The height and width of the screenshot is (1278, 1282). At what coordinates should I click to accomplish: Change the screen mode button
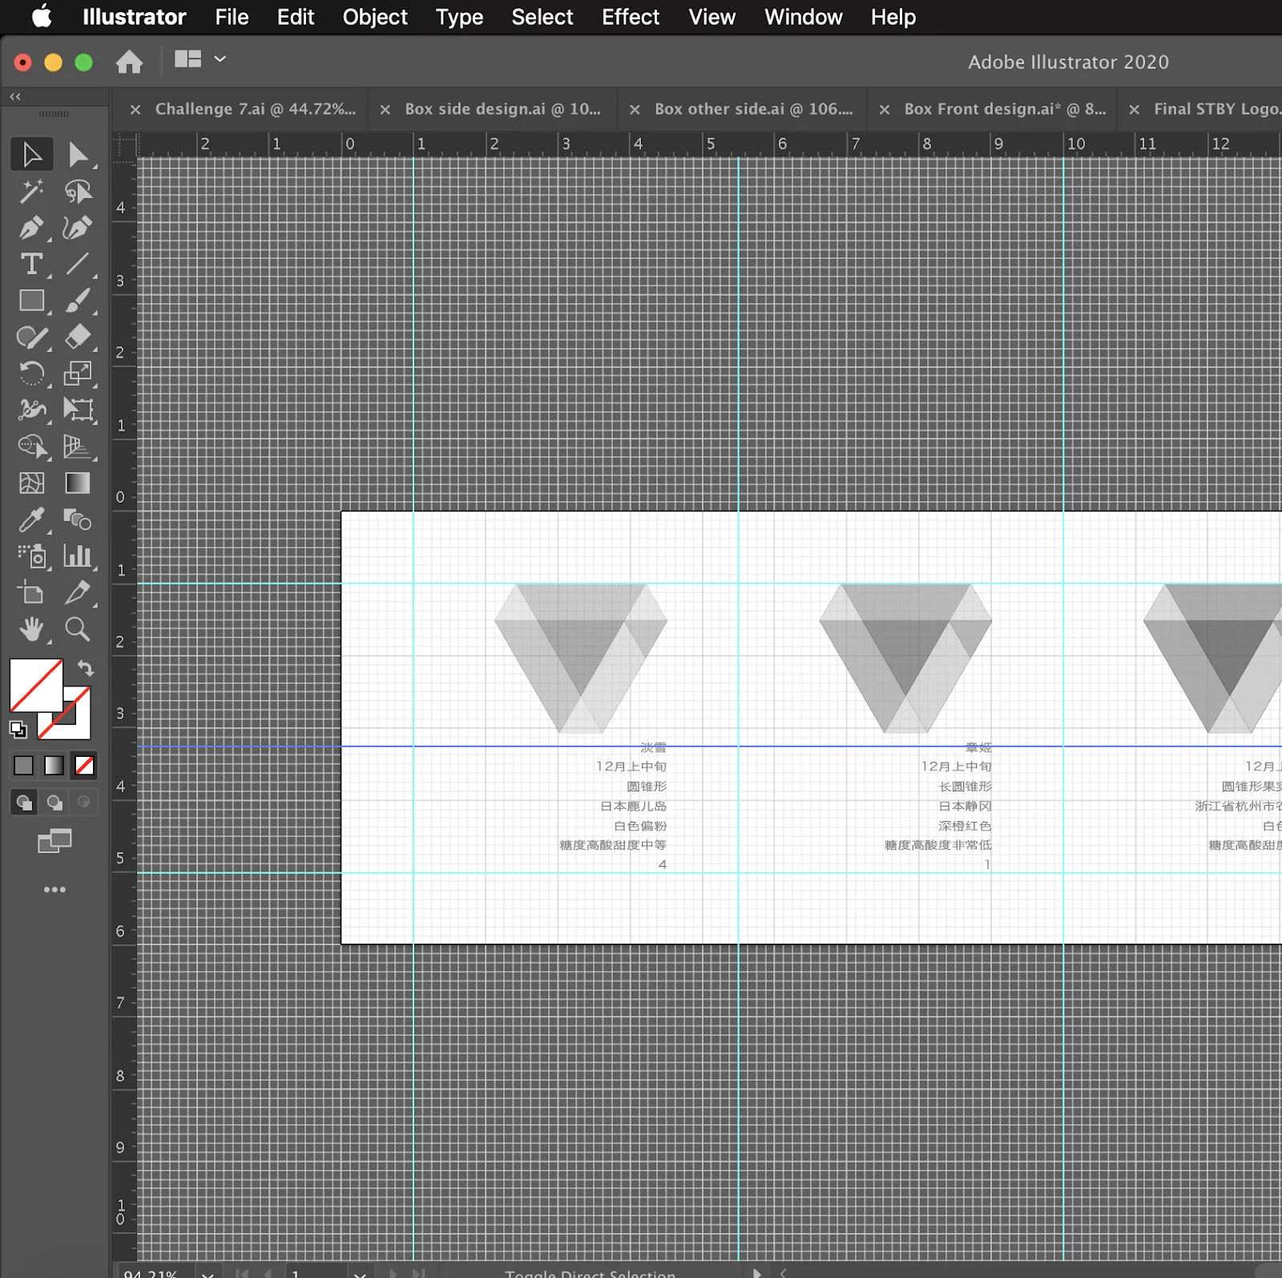click(54, 841)
